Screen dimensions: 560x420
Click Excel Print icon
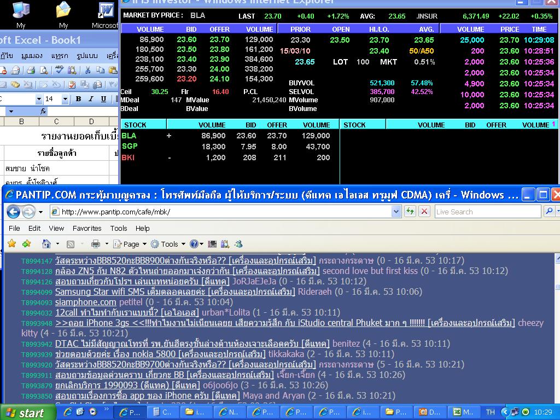point(31,70)
